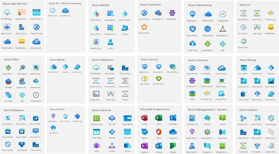
Task: Select the Security Center icon
Action: point(159,79)
